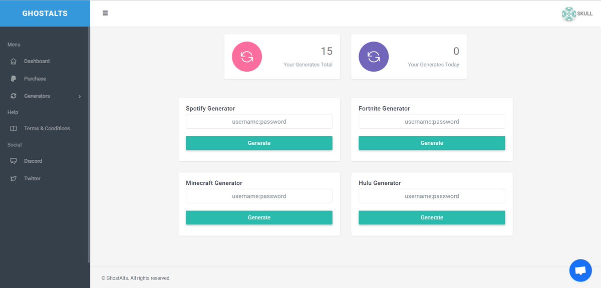This screenshot has height=288, width=601.
Task: Open the SKULL username dropdown
Action: point(585,14)
